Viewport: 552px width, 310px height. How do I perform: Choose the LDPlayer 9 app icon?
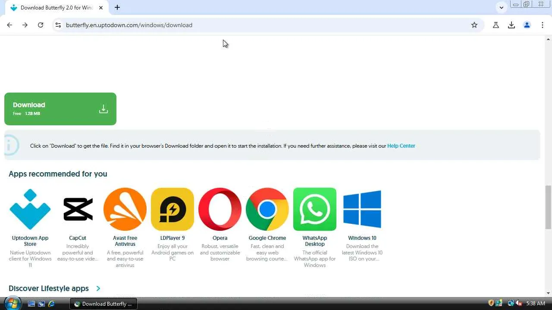coord(172,209)
